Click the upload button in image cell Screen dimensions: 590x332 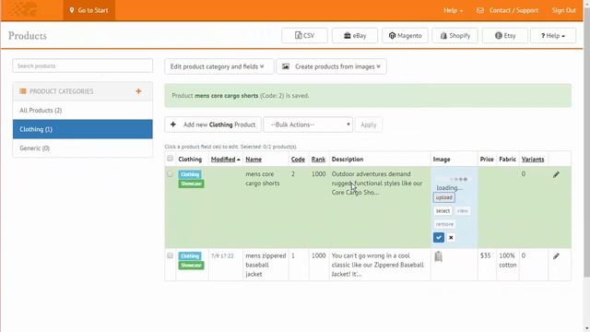point(444,197)
